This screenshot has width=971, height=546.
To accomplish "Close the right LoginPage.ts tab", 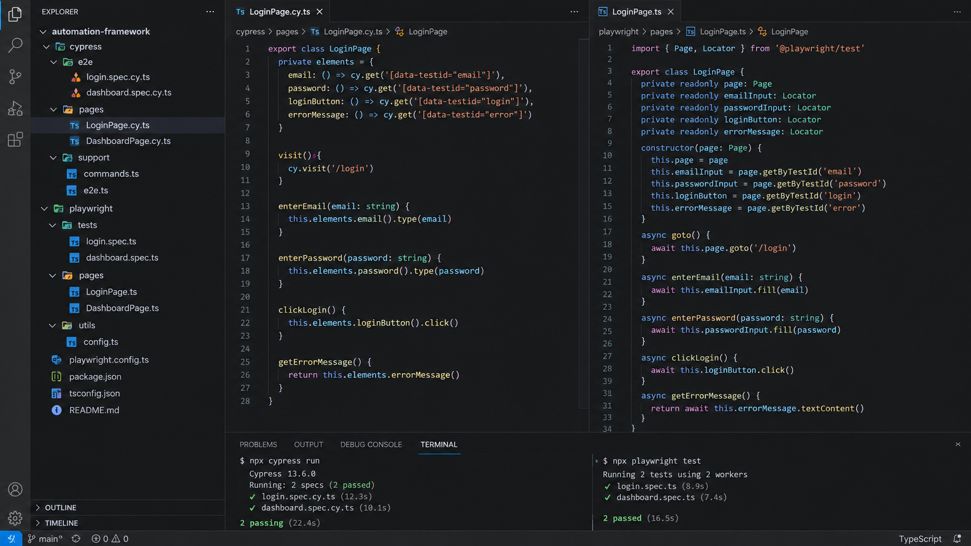I will [x=671, y=11].
